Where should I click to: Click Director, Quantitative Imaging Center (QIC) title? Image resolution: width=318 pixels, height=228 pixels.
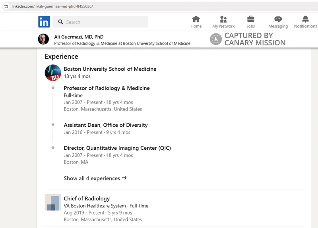coord(117,148)
